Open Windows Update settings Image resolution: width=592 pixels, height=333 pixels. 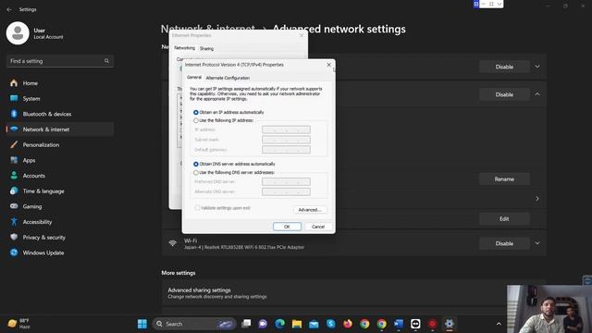tap(43, 253)
